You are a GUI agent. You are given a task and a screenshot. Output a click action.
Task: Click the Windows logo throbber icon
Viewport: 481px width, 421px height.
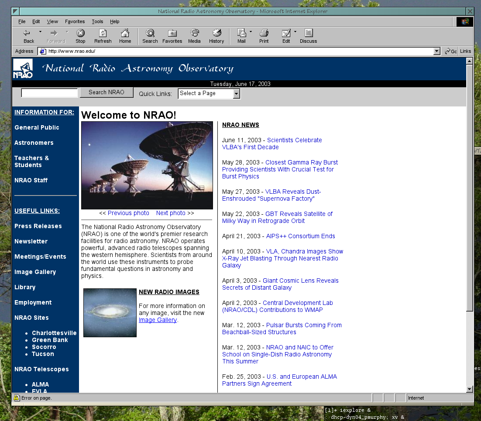pyautogui.click(x=465, y=21)
